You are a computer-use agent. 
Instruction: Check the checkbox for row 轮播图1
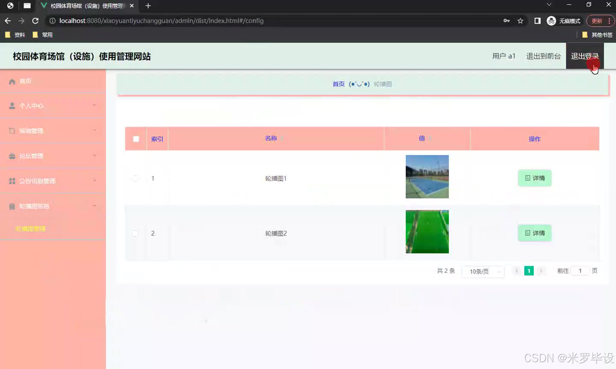(135, 179)
